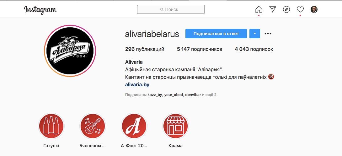
Task: Open activity heart icon
Action: point(300,9)
